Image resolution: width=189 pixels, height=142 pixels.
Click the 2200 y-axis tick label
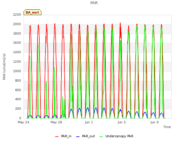click(x=17, y=14)
